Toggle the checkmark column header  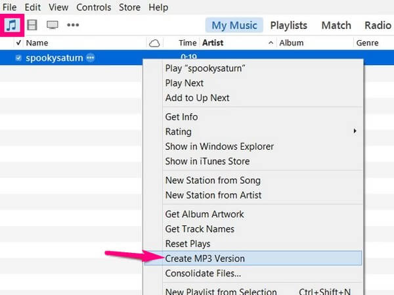pos(18,43)
